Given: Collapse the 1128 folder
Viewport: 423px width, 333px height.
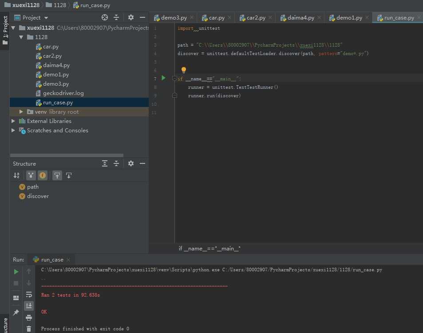Looking at the screenshot, I should pyautogui.click(x=21, y=37).
